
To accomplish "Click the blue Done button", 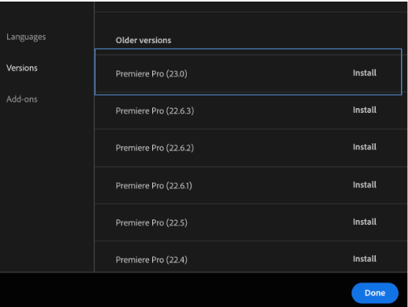I will [375, 293].
